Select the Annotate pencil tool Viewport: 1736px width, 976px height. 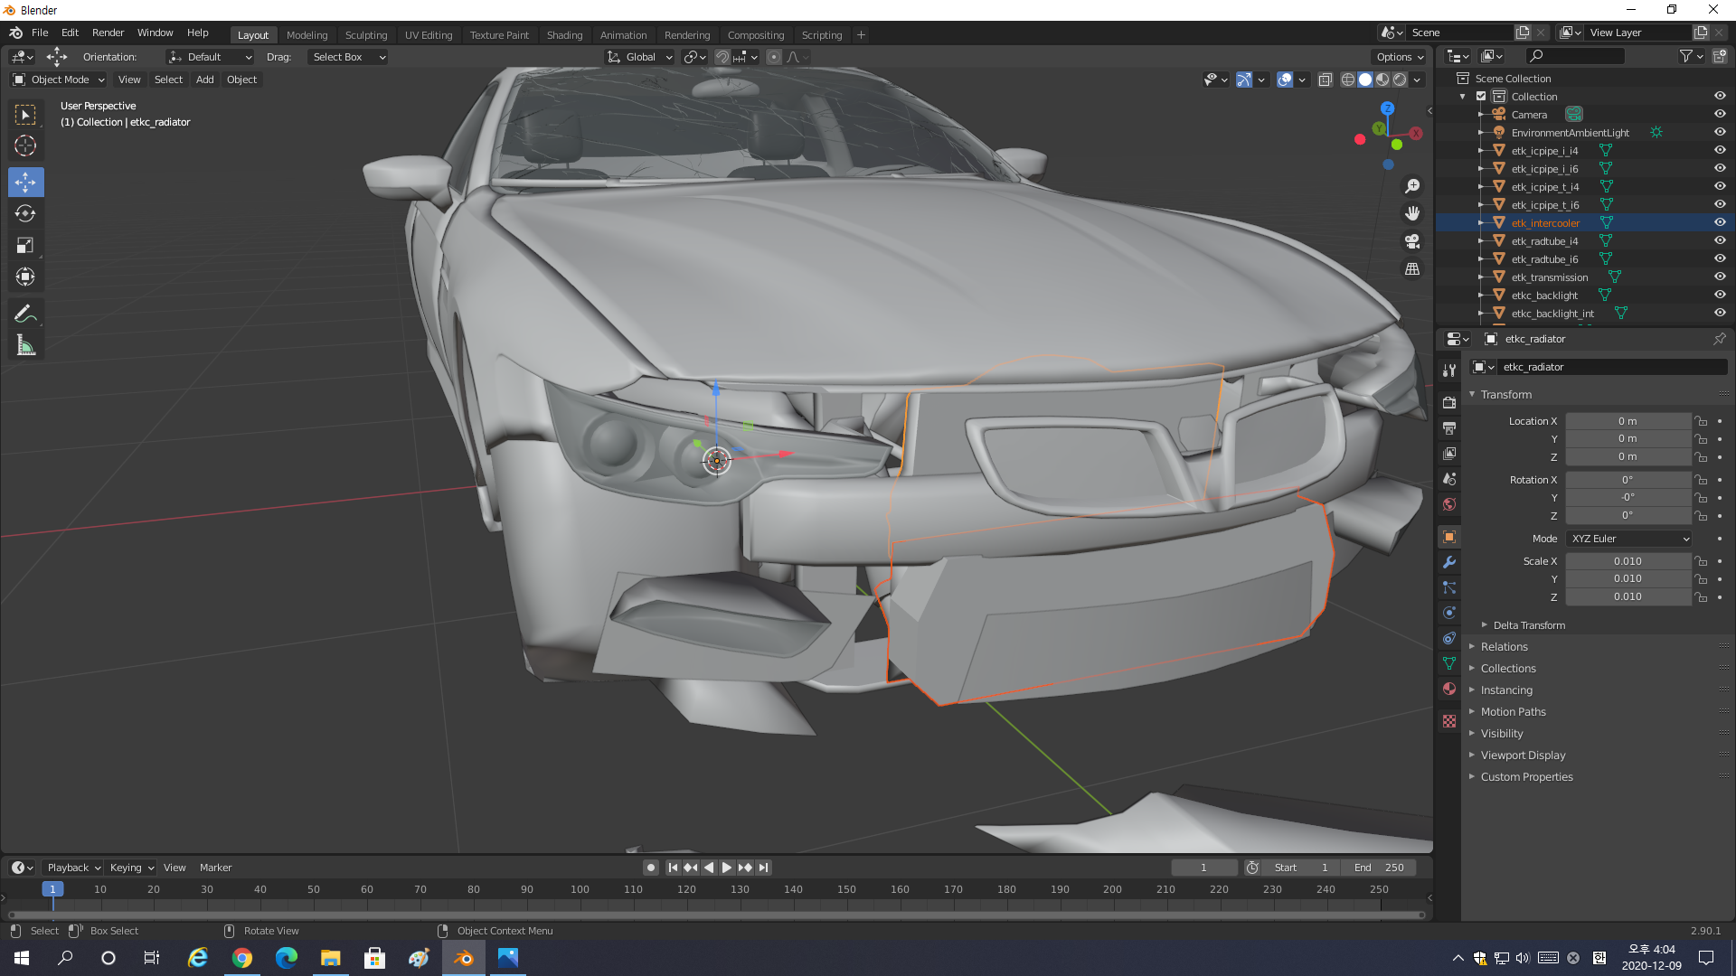click(25, 314)
